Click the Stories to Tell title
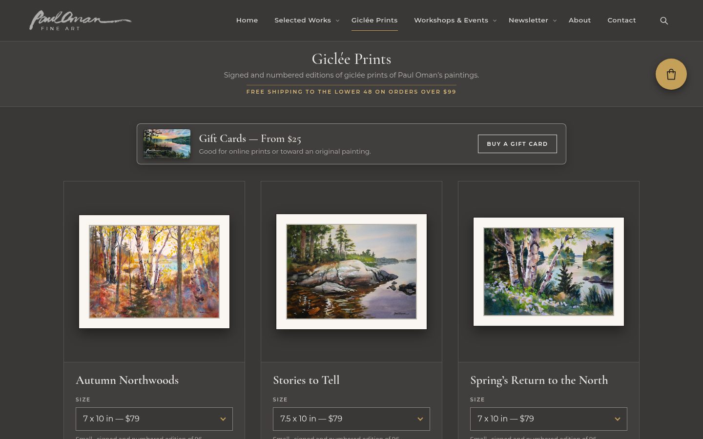 [306, 380]
